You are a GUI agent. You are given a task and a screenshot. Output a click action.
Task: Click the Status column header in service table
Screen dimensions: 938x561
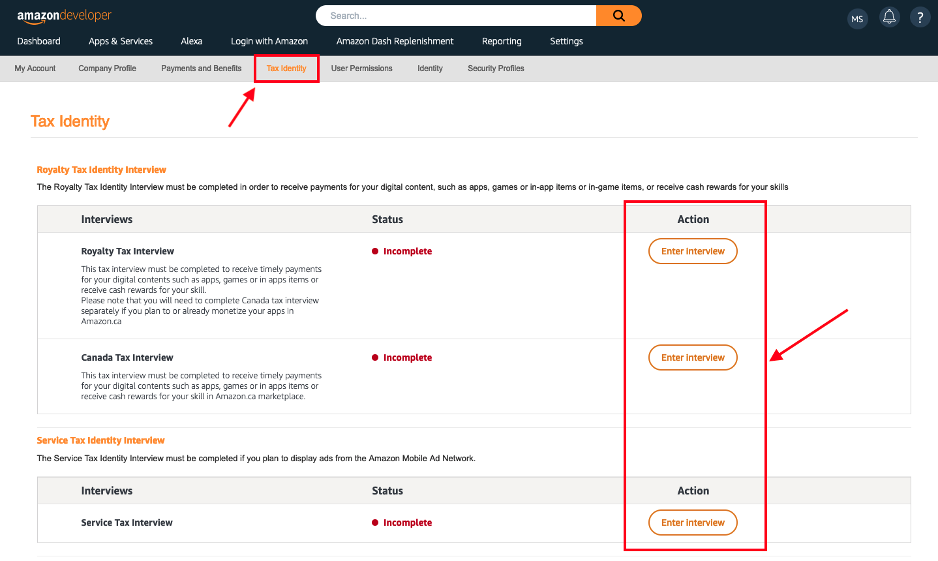click(387, 491)
